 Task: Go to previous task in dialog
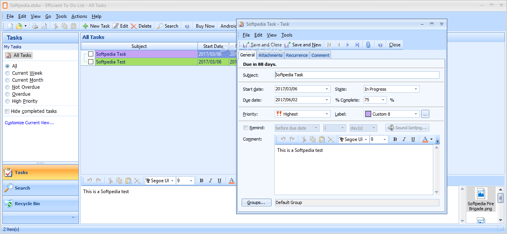(x=338, y=45)
